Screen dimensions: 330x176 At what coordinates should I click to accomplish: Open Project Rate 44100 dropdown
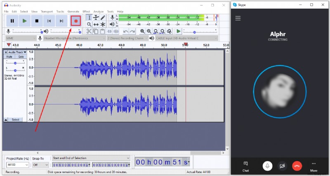tap(18, 165)
